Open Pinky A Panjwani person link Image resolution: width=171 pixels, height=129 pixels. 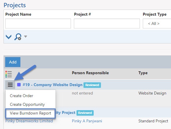tap(87, 121)
